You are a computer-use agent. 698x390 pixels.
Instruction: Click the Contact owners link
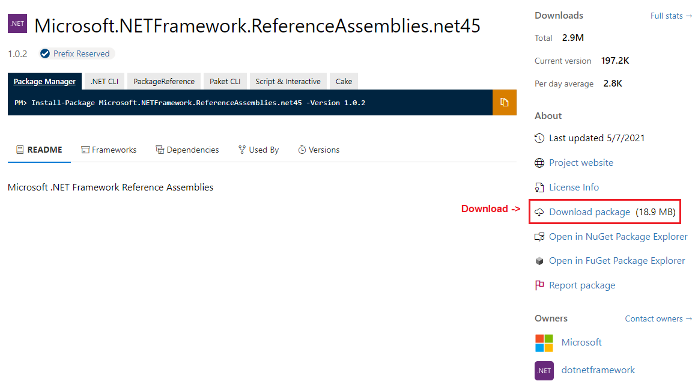coord(658,318)
